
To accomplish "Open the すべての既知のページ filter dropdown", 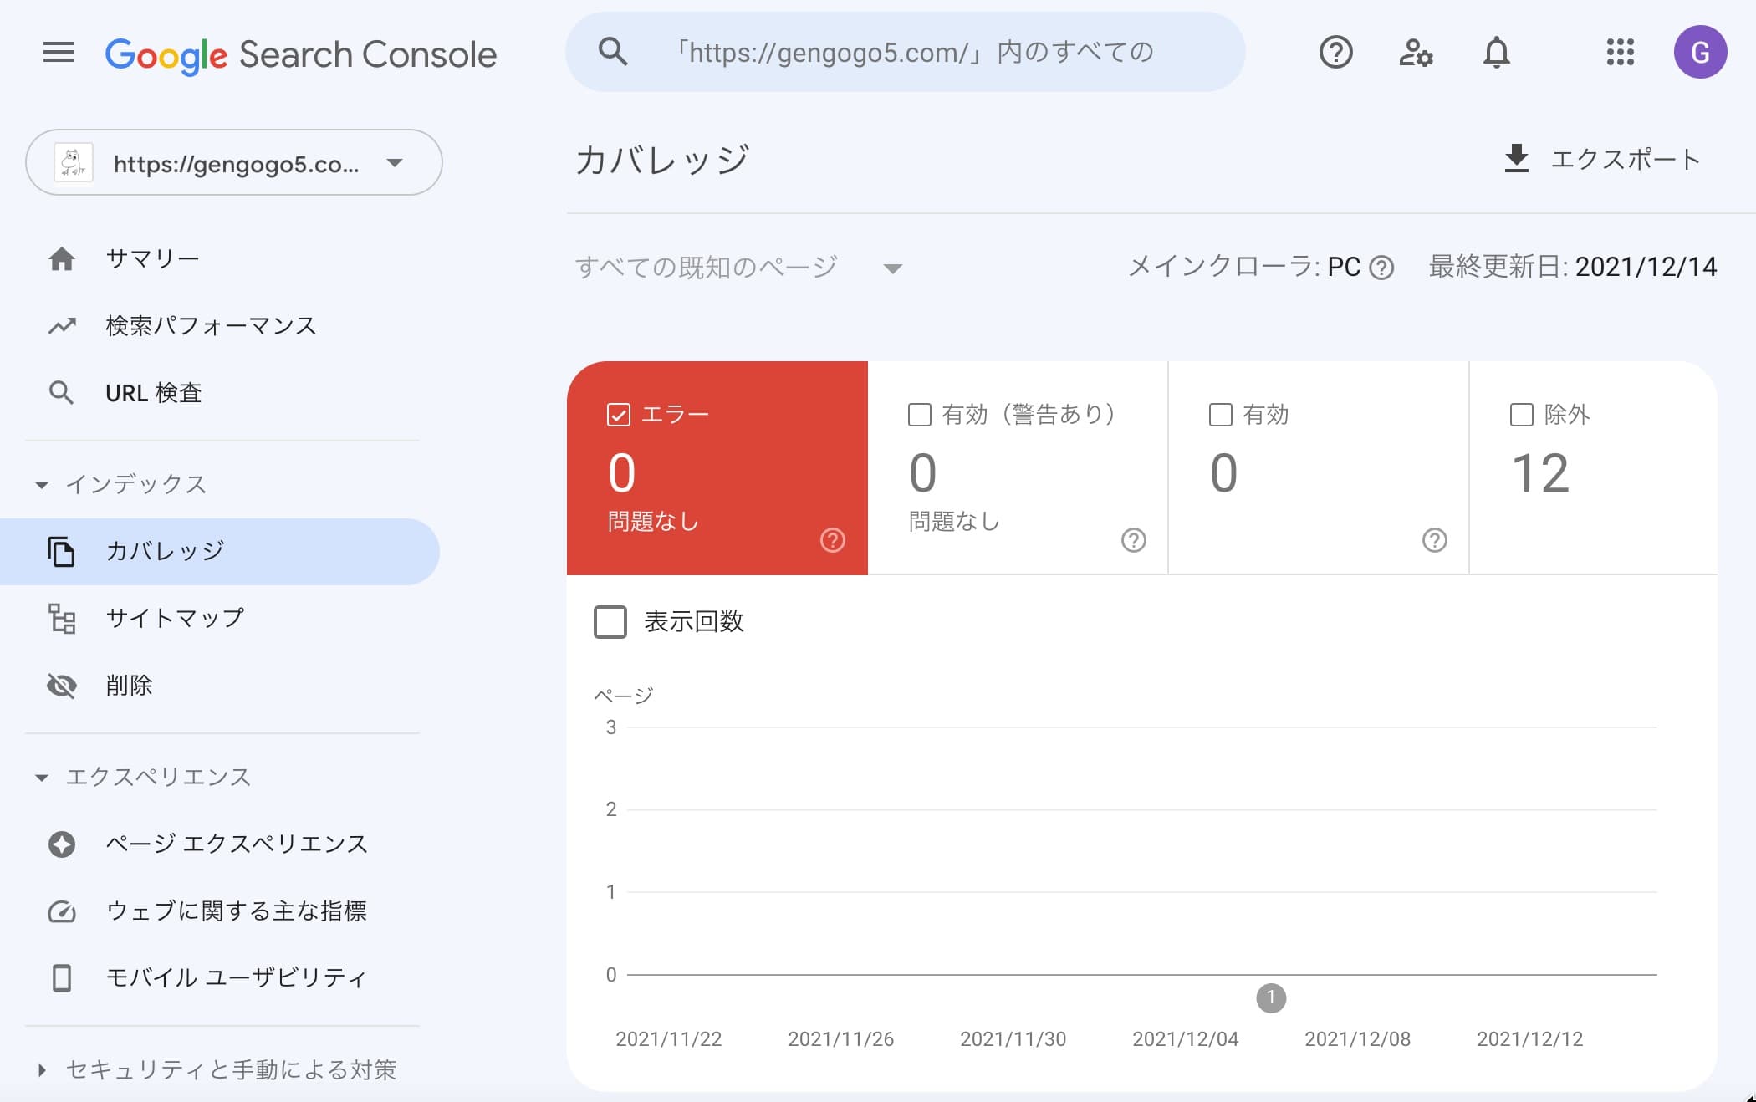I will click(x=739, y=268).
